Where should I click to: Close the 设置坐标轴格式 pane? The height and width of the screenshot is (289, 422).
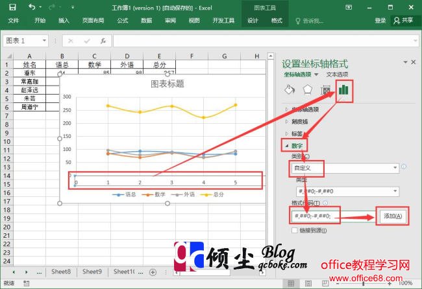[x=414, y=62]
